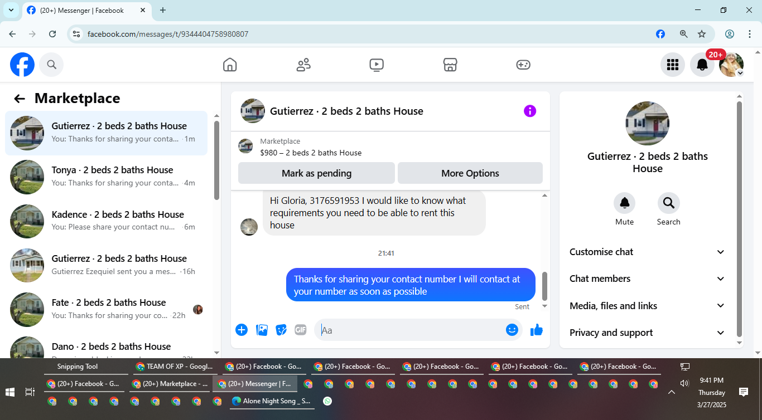Open Task View on the taskbar

30,392
